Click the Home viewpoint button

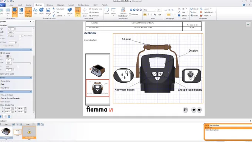[x=194, y=16]
